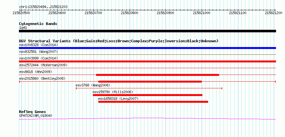Open the nsv1003999 (Coe2014) variant label
Viewport: 285px width, 137px height.
[38, 59]
